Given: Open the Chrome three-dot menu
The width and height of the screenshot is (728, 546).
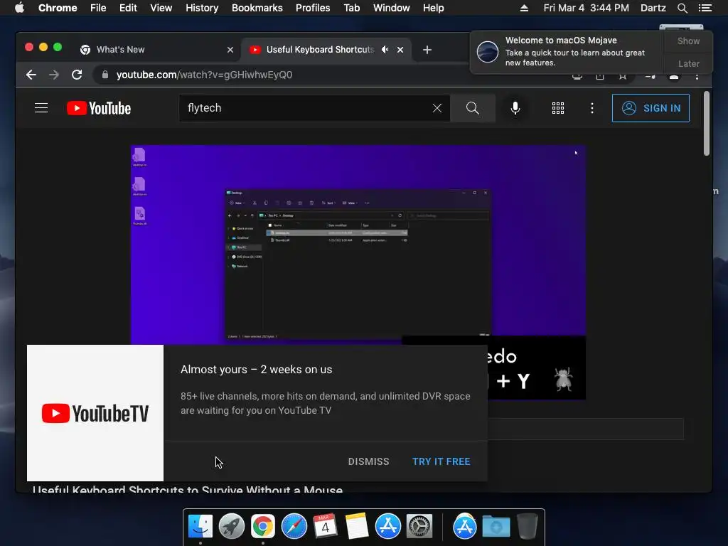Looking at the screenshot, I should click(x=697, y=76).
